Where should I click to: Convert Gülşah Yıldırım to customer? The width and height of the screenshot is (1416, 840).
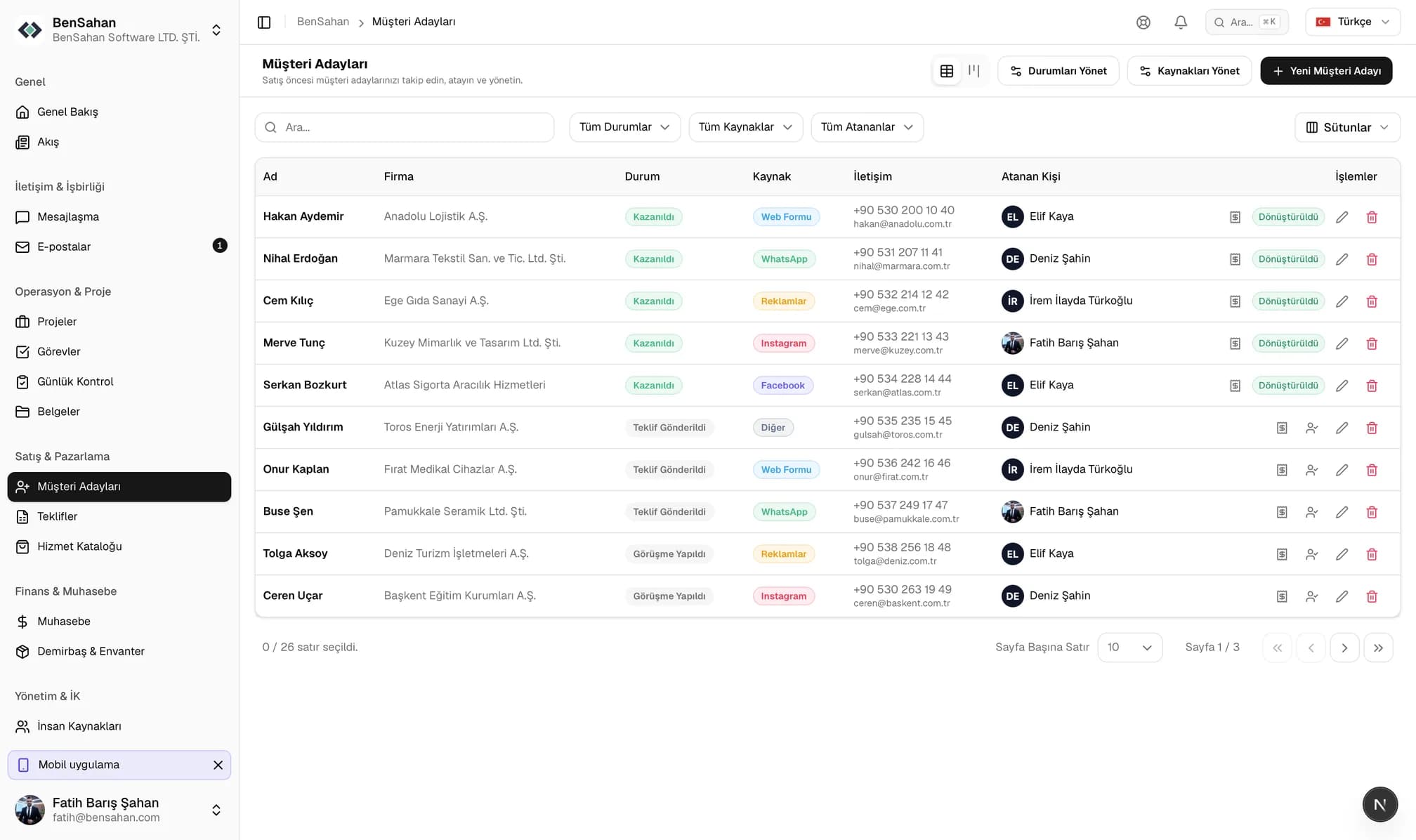click(x=1311, y=428)
